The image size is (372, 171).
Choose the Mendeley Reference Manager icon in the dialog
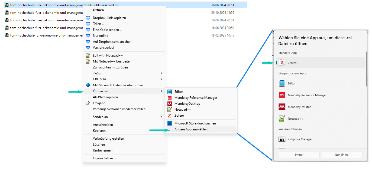[x=282, y=95]
